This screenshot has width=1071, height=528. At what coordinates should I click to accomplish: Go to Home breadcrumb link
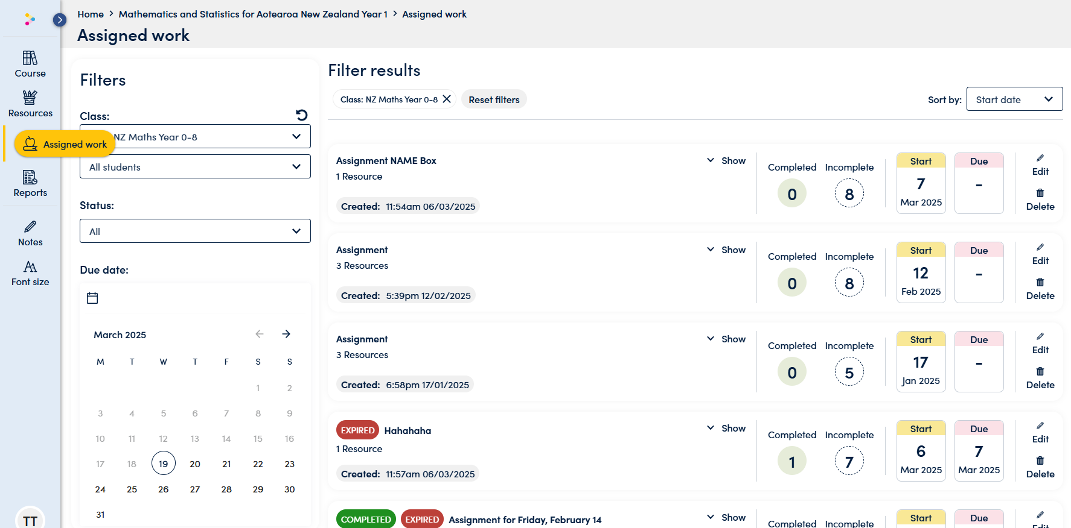(91, 14)
